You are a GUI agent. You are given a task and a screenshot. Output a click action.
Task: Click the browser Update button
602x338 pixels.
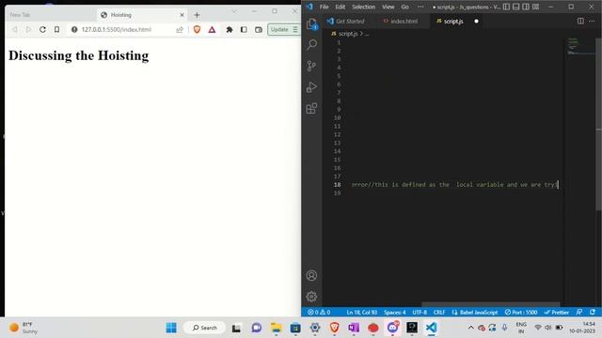283,29
